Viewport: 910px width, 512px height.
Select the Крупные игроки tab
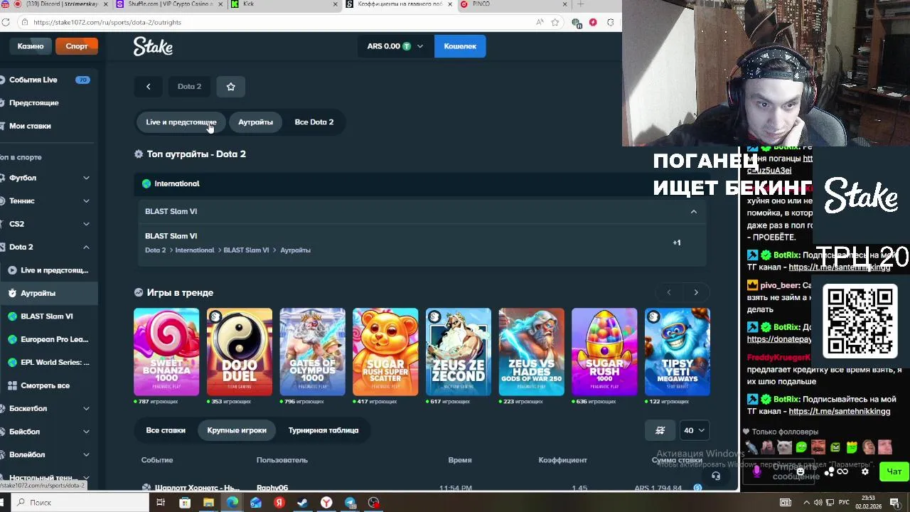pos(237,430)
